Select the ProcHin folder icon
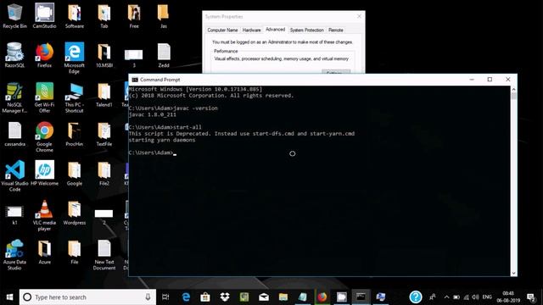This screenshot has height=305, width=543. point(74,134)
